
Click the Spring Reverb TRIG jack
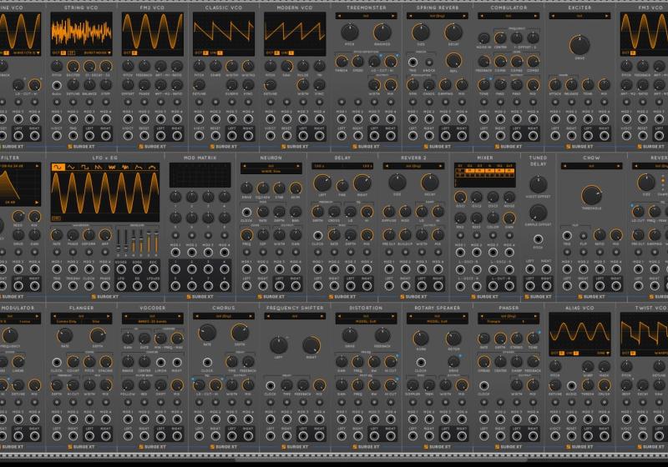pos(412,62)
